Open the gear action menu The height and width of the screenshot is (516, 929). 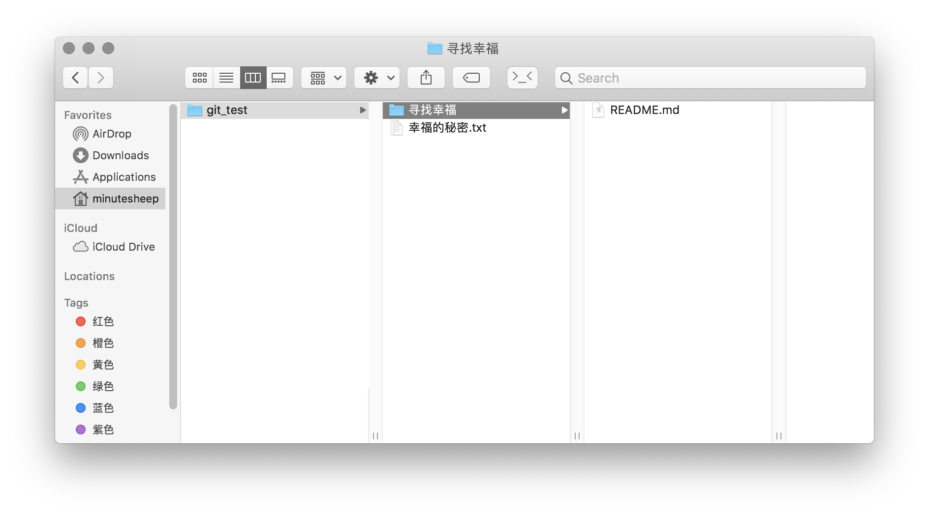coord(377,78)
